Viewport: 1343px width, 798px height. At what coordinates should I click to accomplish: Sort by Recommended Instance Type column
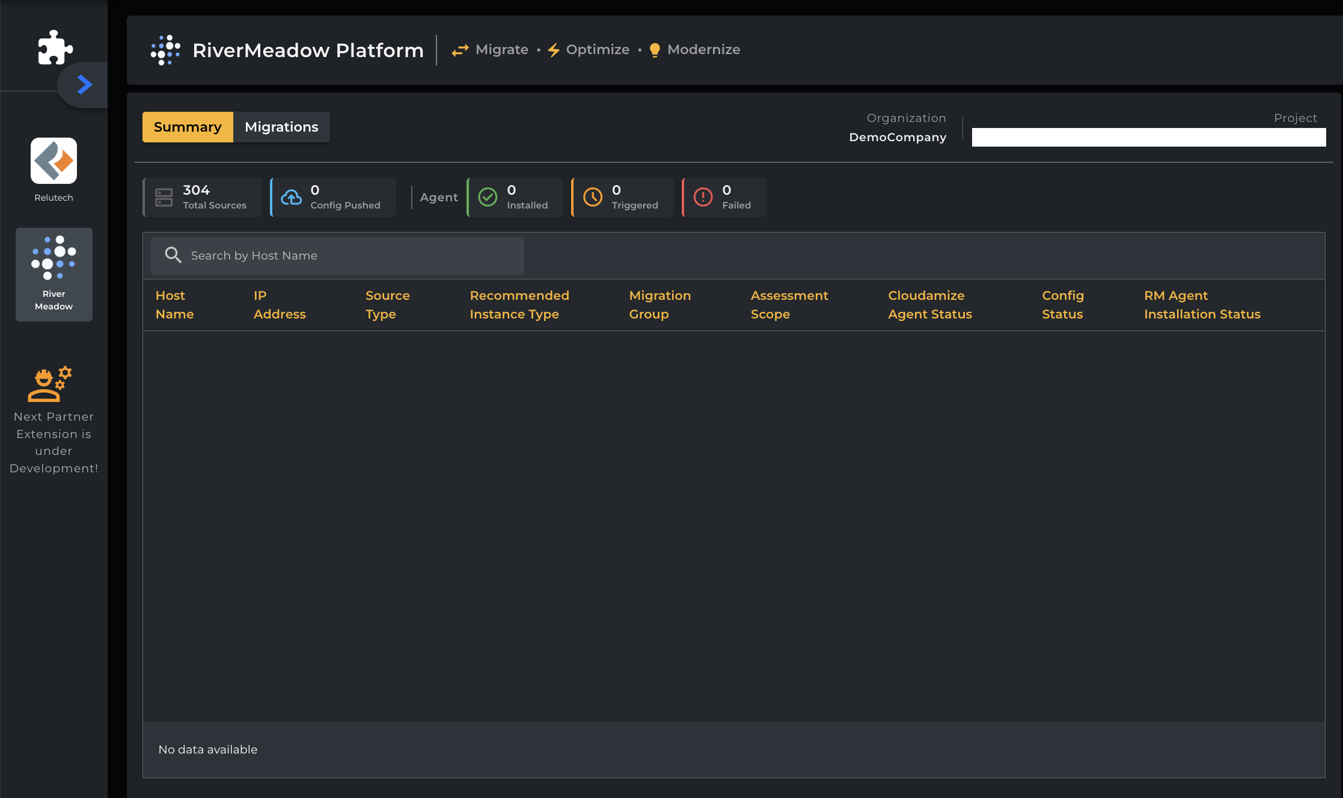(519, 305)
